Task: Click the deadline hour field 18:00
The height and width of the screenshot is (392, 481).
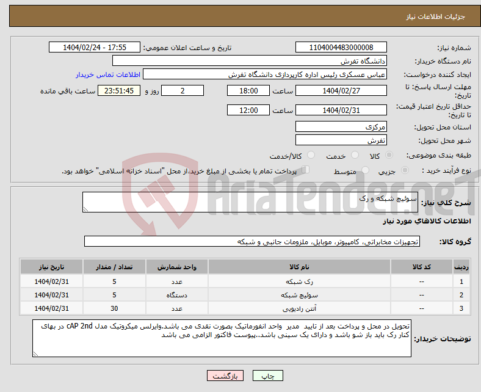Action: click(248, 90)
